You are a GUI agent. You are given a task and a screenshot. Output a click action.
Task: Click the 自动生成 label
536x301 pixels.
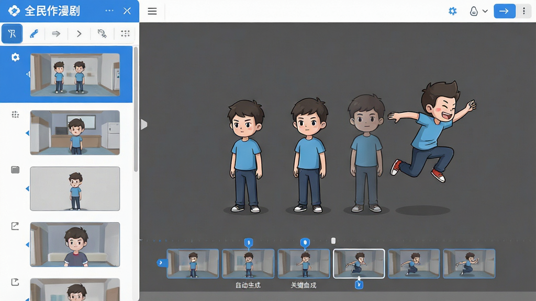click(248, 285)
